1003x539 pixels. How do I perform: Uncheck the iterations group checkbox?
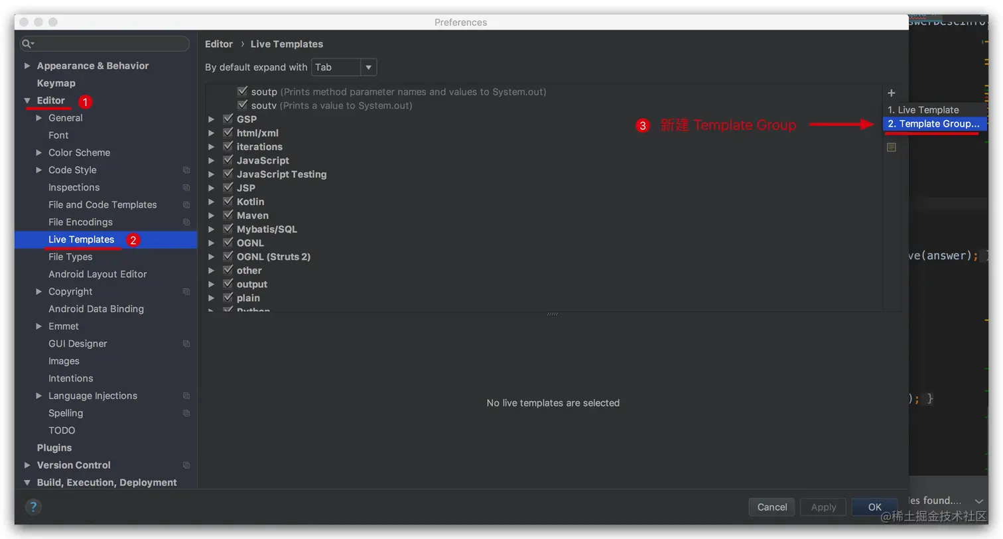tap(228, 146)
